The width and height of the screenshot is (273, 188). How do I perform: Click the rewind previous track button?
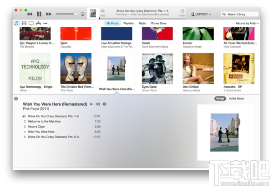click(x=30, y=14)
